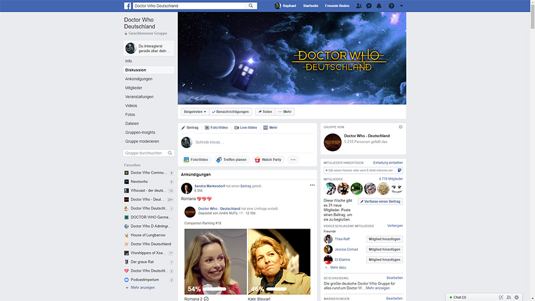Click the Foto/Video icon button below composer
The width and height of the screenshot is (535, 301).
(x=196, y=160)
